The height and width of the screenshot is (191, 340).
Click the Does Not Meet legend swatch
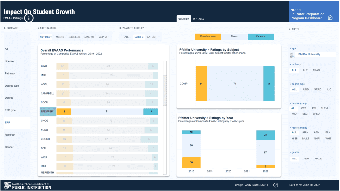click(208, 37)
